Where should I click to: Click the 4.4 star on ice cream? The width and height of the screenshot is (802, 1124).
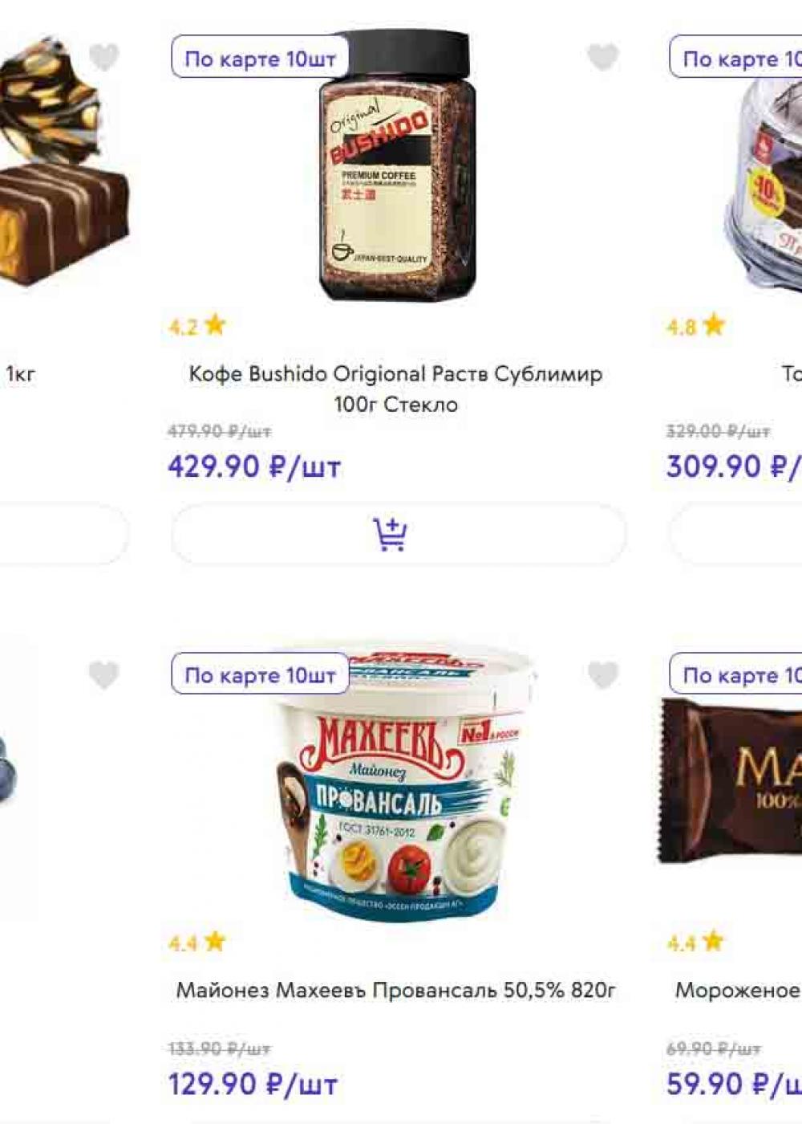(696, 942)
